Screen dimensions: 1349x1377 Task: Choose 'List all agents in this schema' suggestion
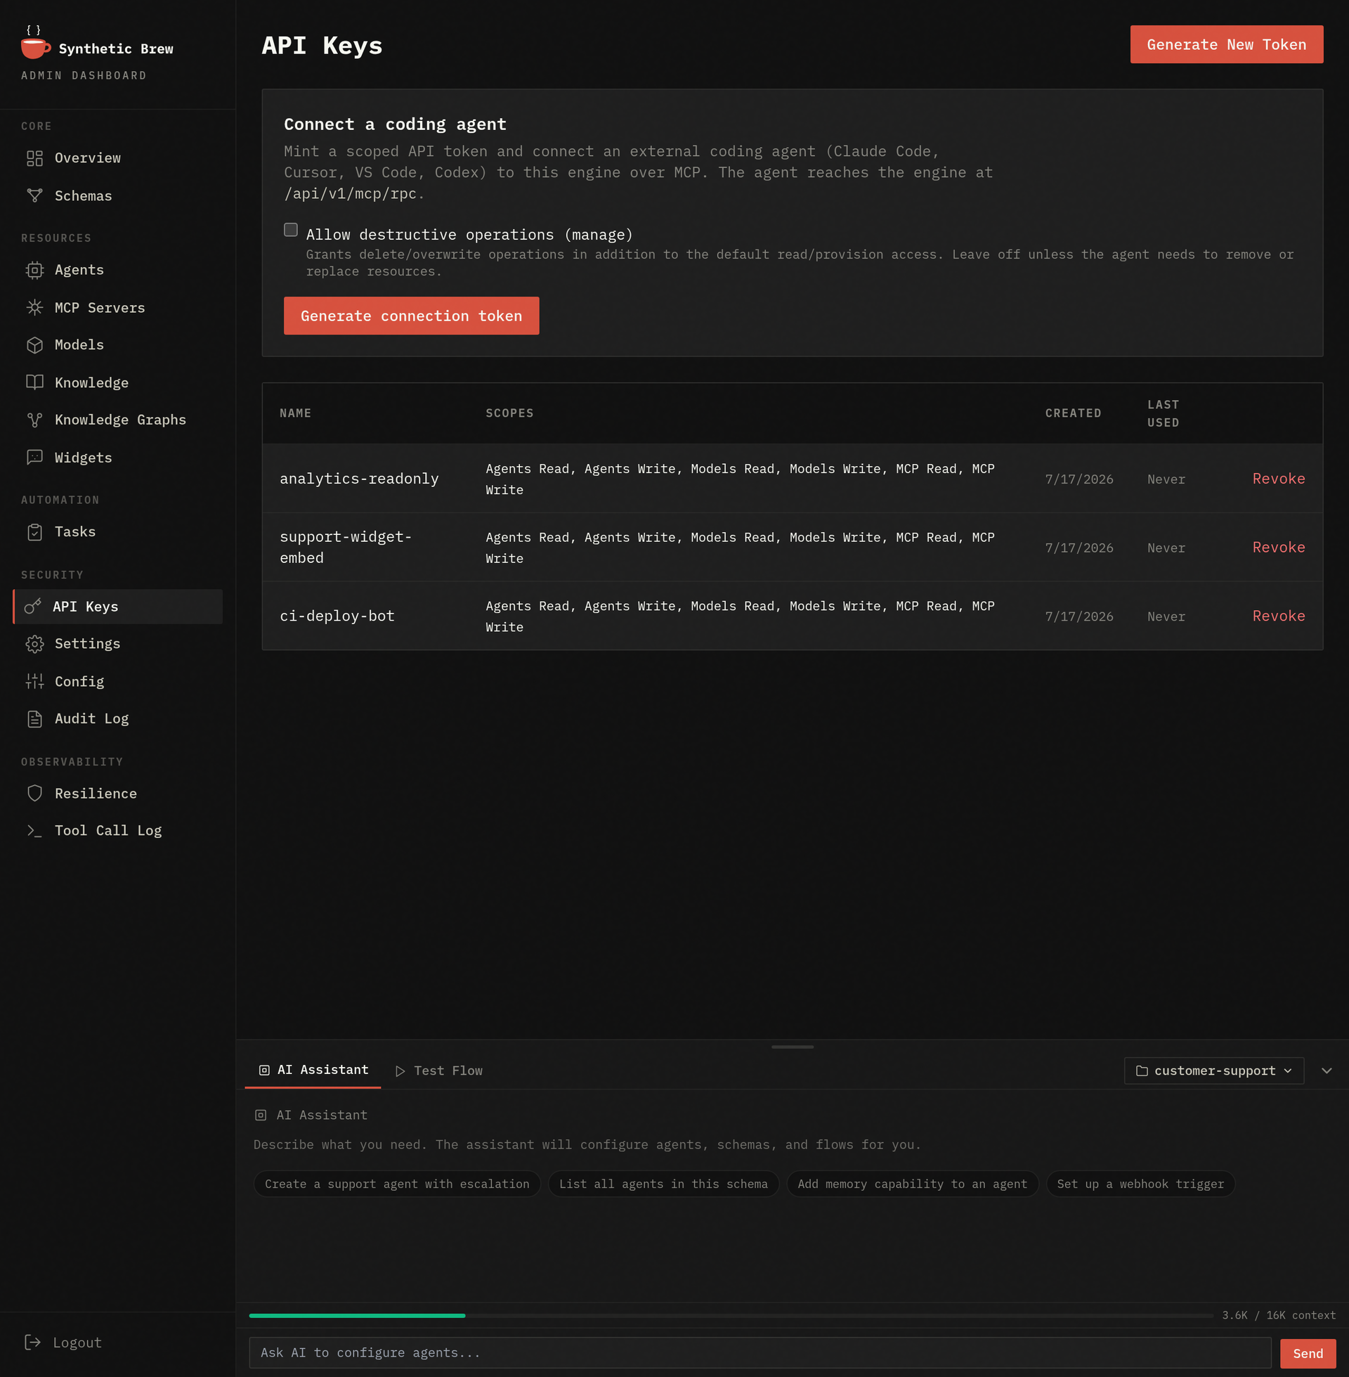pos(663,1184)
